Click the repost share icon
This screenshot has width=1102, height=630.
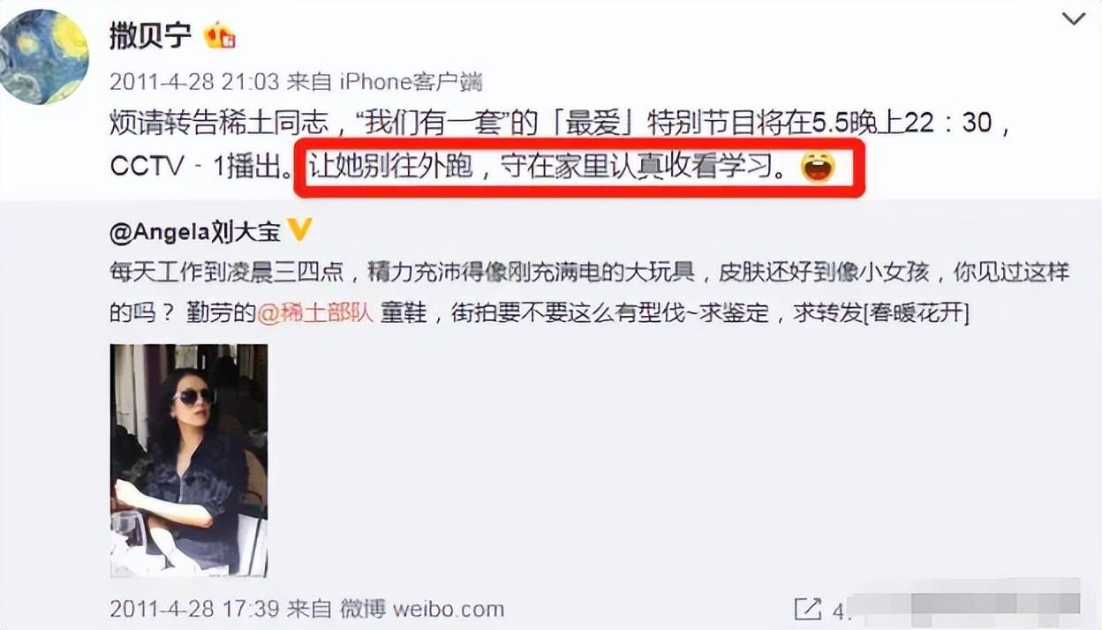(x=808, y=608)
